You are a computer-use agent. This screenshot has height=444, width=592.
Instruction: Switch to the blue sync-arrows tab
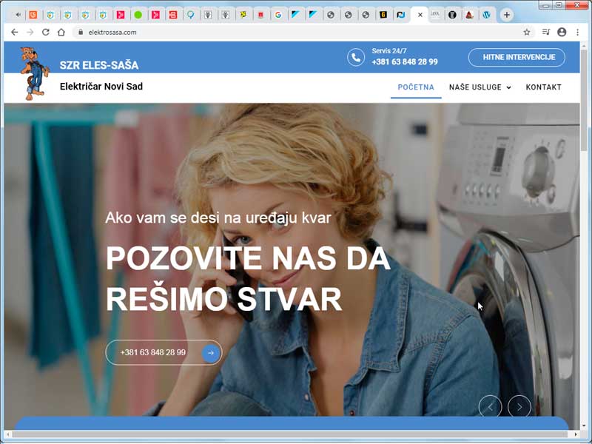pyautogui.click(x=400, y=15)
